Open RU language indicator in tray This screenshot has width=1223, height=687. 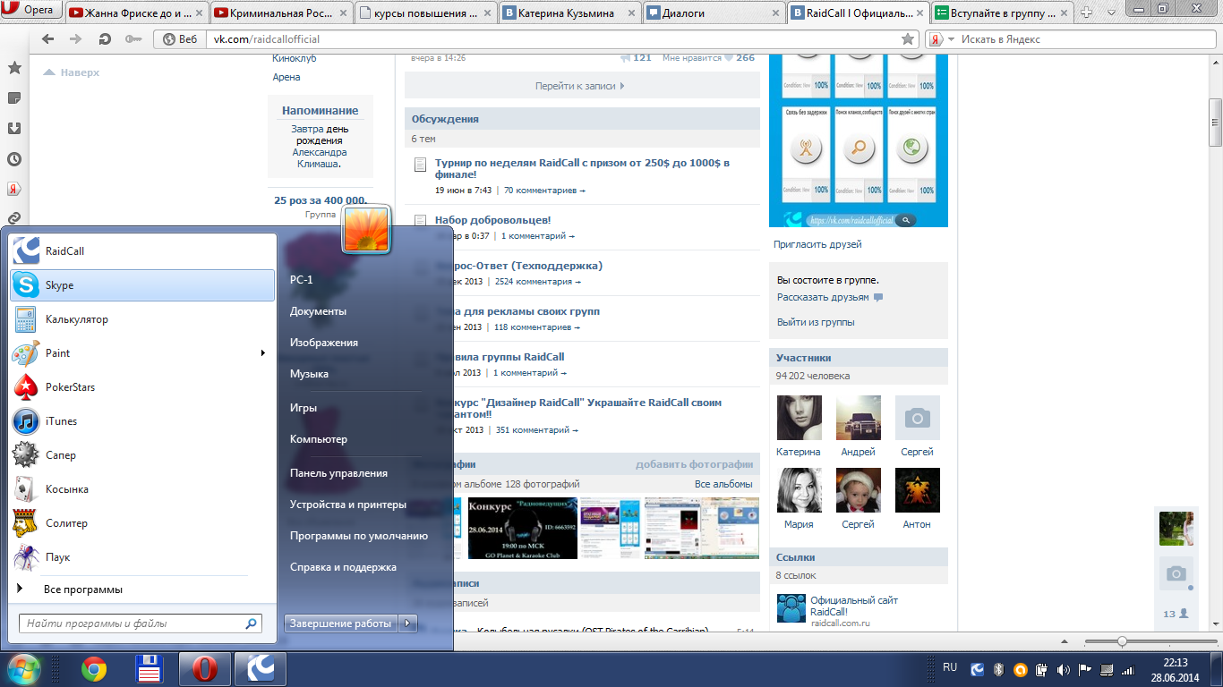click(950, 667)
